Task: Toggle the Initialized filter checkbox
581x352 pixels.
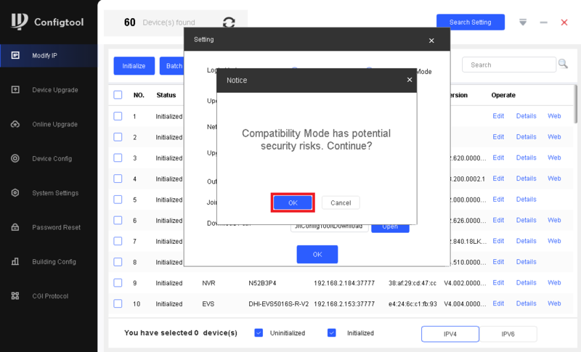Action: [x=332, y=332]
